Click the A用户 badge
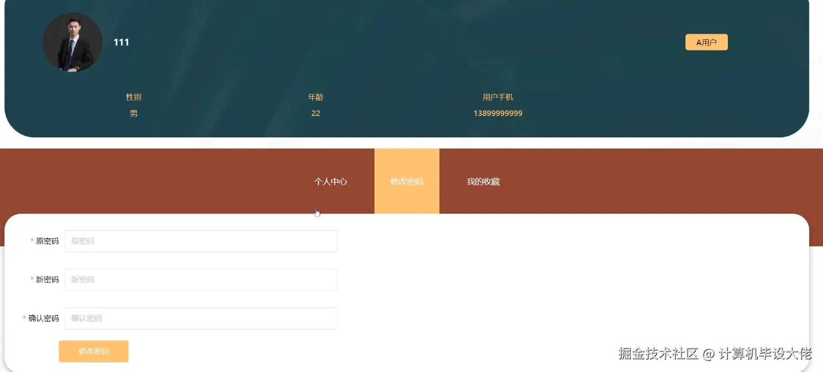This screenshot has height=372, width=823. (706, 42)
